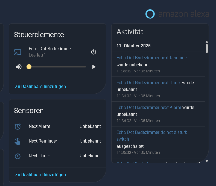Add Steuerelemente card to dashboard
Screen dimensions: 216x186
click(x=40, y=86)
